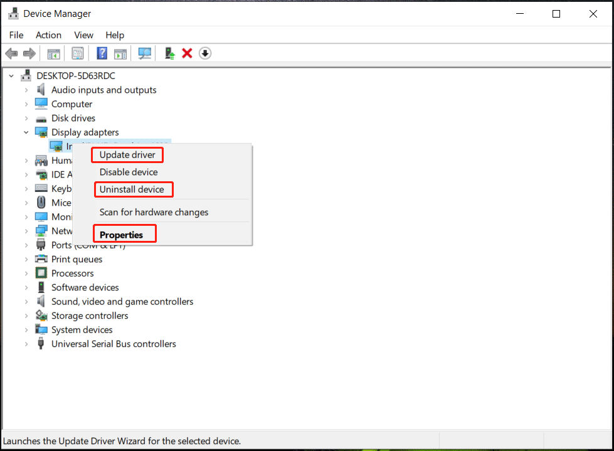Screen dimensions: 614x451
Task: Click the Device Manager title bar icon
Action: pos(13,14)
